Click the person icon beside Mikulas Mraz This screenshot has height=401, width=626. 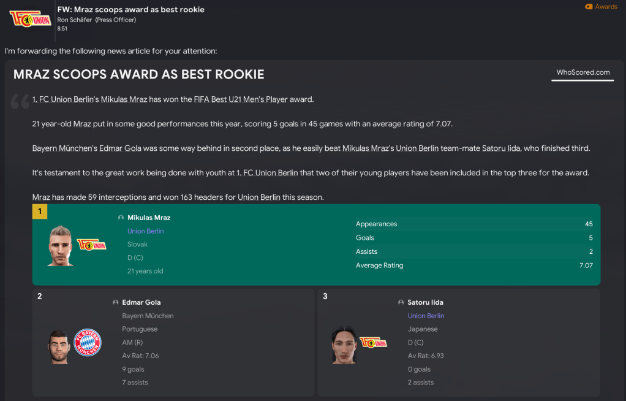tap(121, 218)
